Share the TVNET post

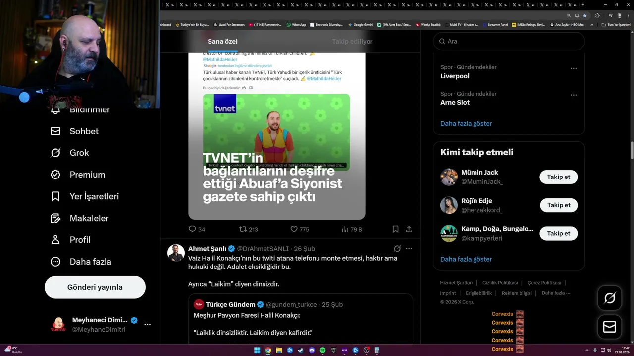click(409, 229)
